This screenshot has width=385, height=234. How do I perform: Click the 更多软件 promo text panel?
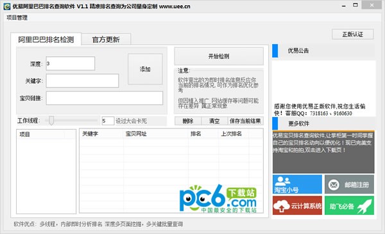click(323, 152)
